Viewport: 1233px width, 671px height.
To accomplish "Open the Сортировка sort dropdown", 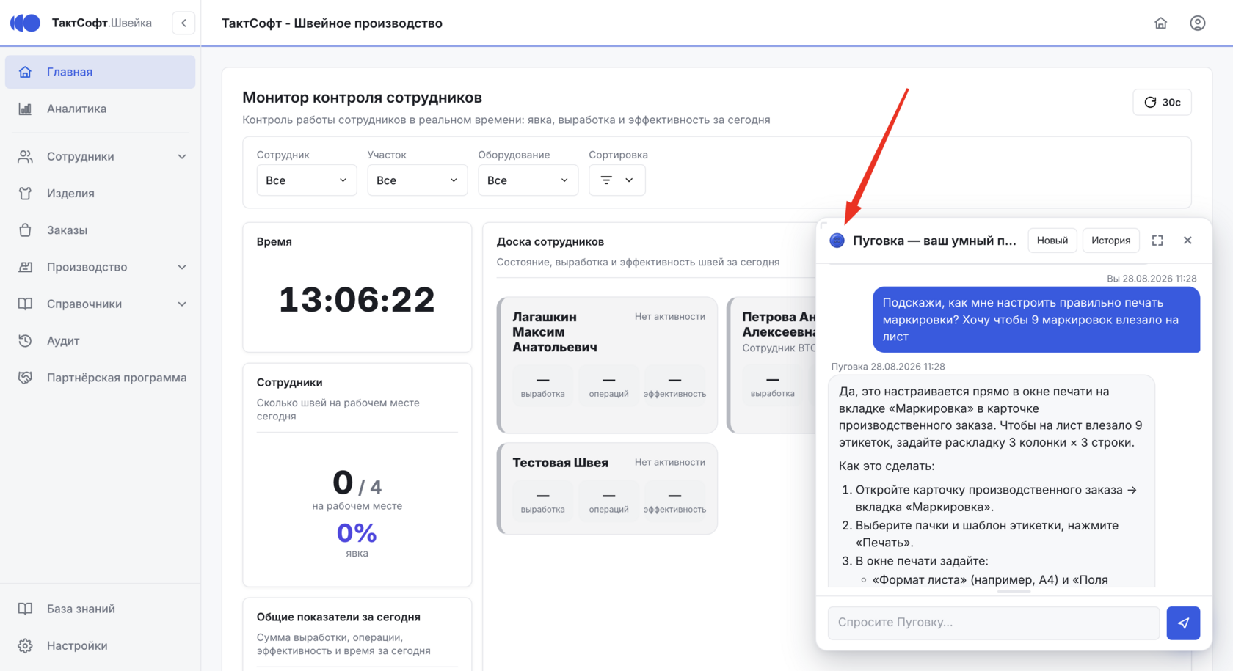I will pyautogui.click(x=616, y=180).
